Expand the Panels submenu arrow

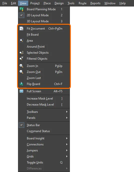click(x=67, y=118)
